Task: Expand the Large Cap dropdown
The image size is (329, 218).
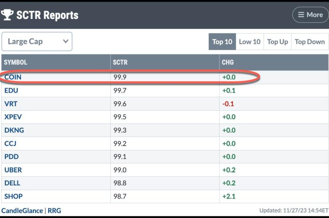Action: click(x=37, y=41)
